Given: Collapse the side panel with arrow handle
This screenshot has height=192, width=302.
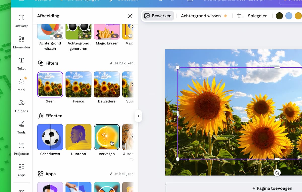Looking at the screenshot, I should 138,116.
